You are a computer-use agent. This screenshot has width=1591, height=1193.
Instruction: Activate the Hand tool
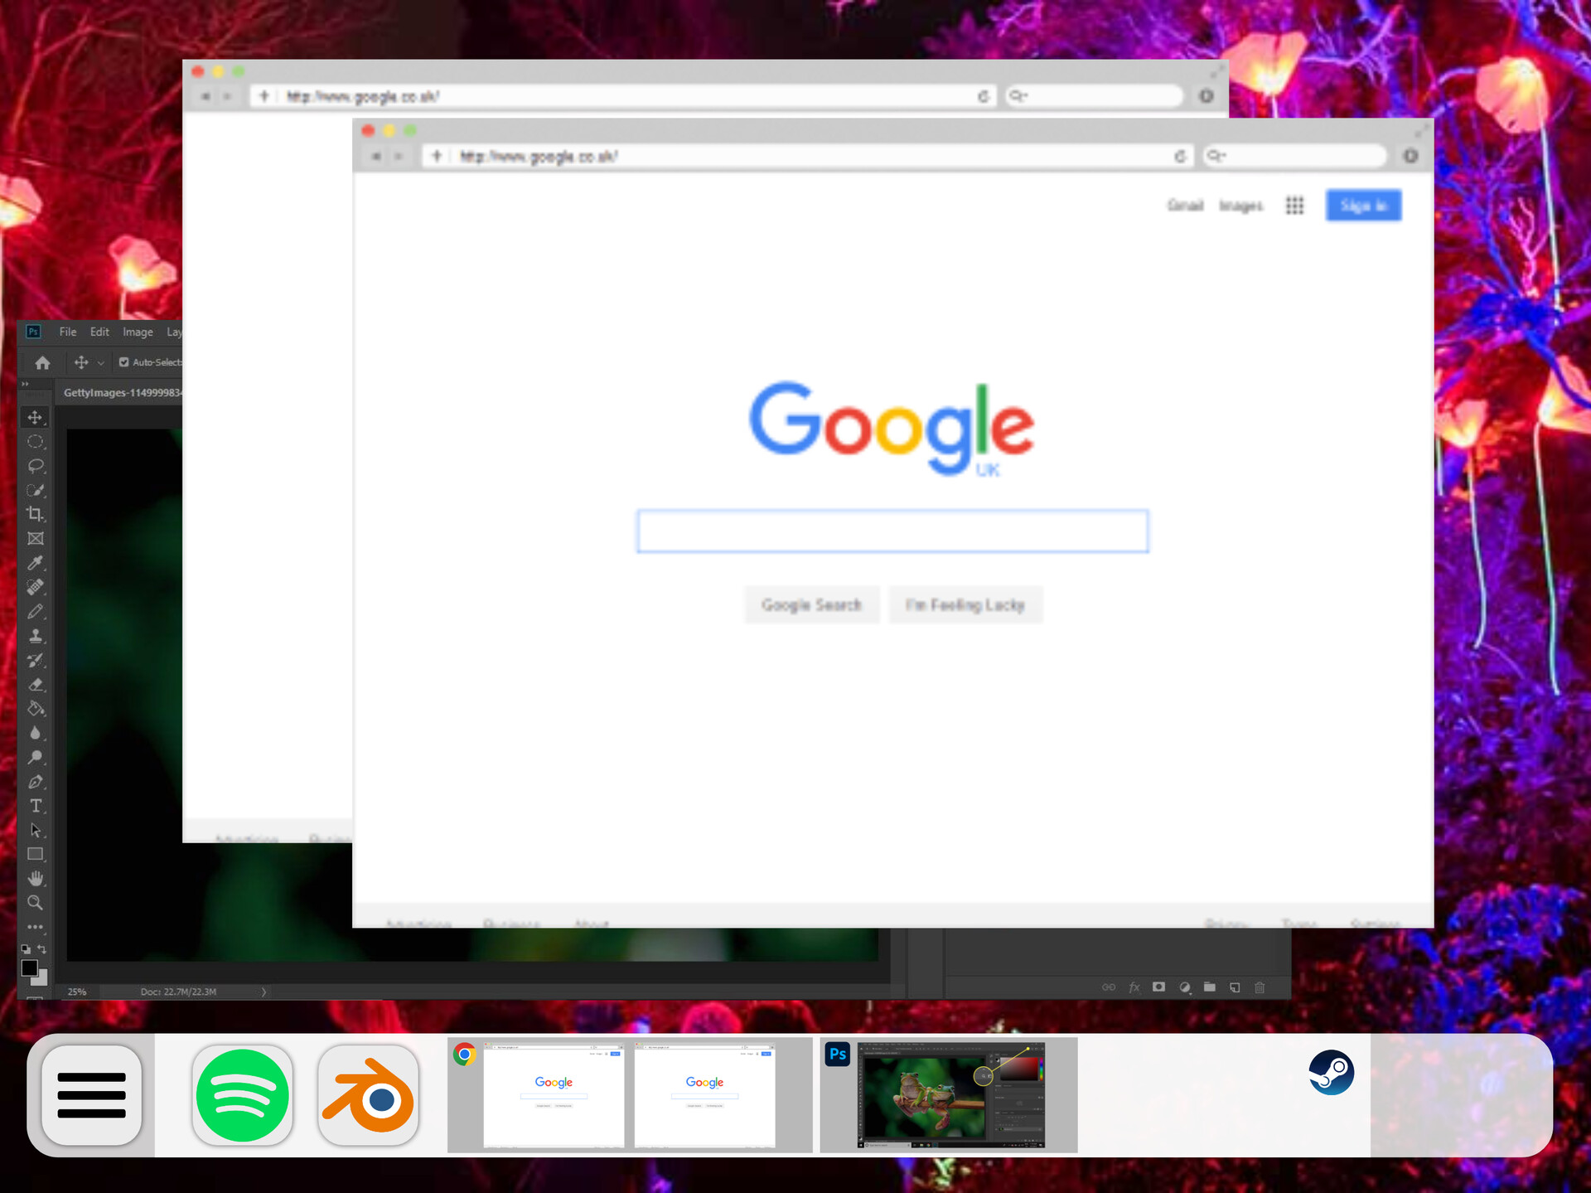(x=36, y=879)
